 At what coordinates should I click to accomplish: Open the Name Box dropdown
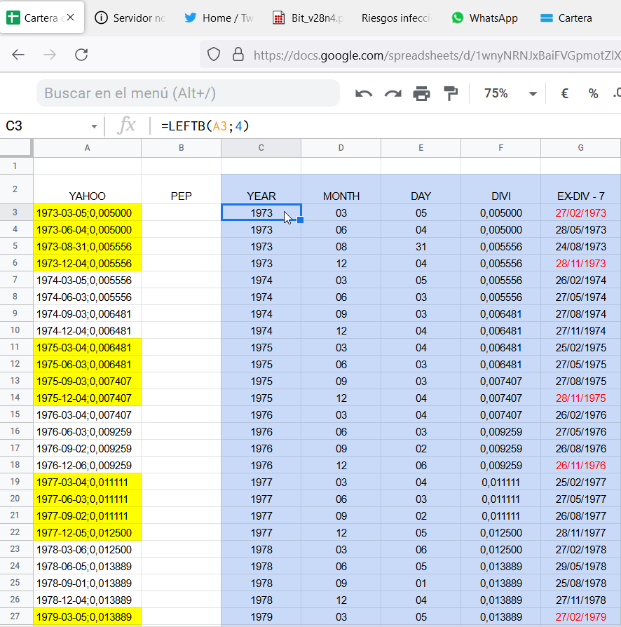(x=93, y=126)
